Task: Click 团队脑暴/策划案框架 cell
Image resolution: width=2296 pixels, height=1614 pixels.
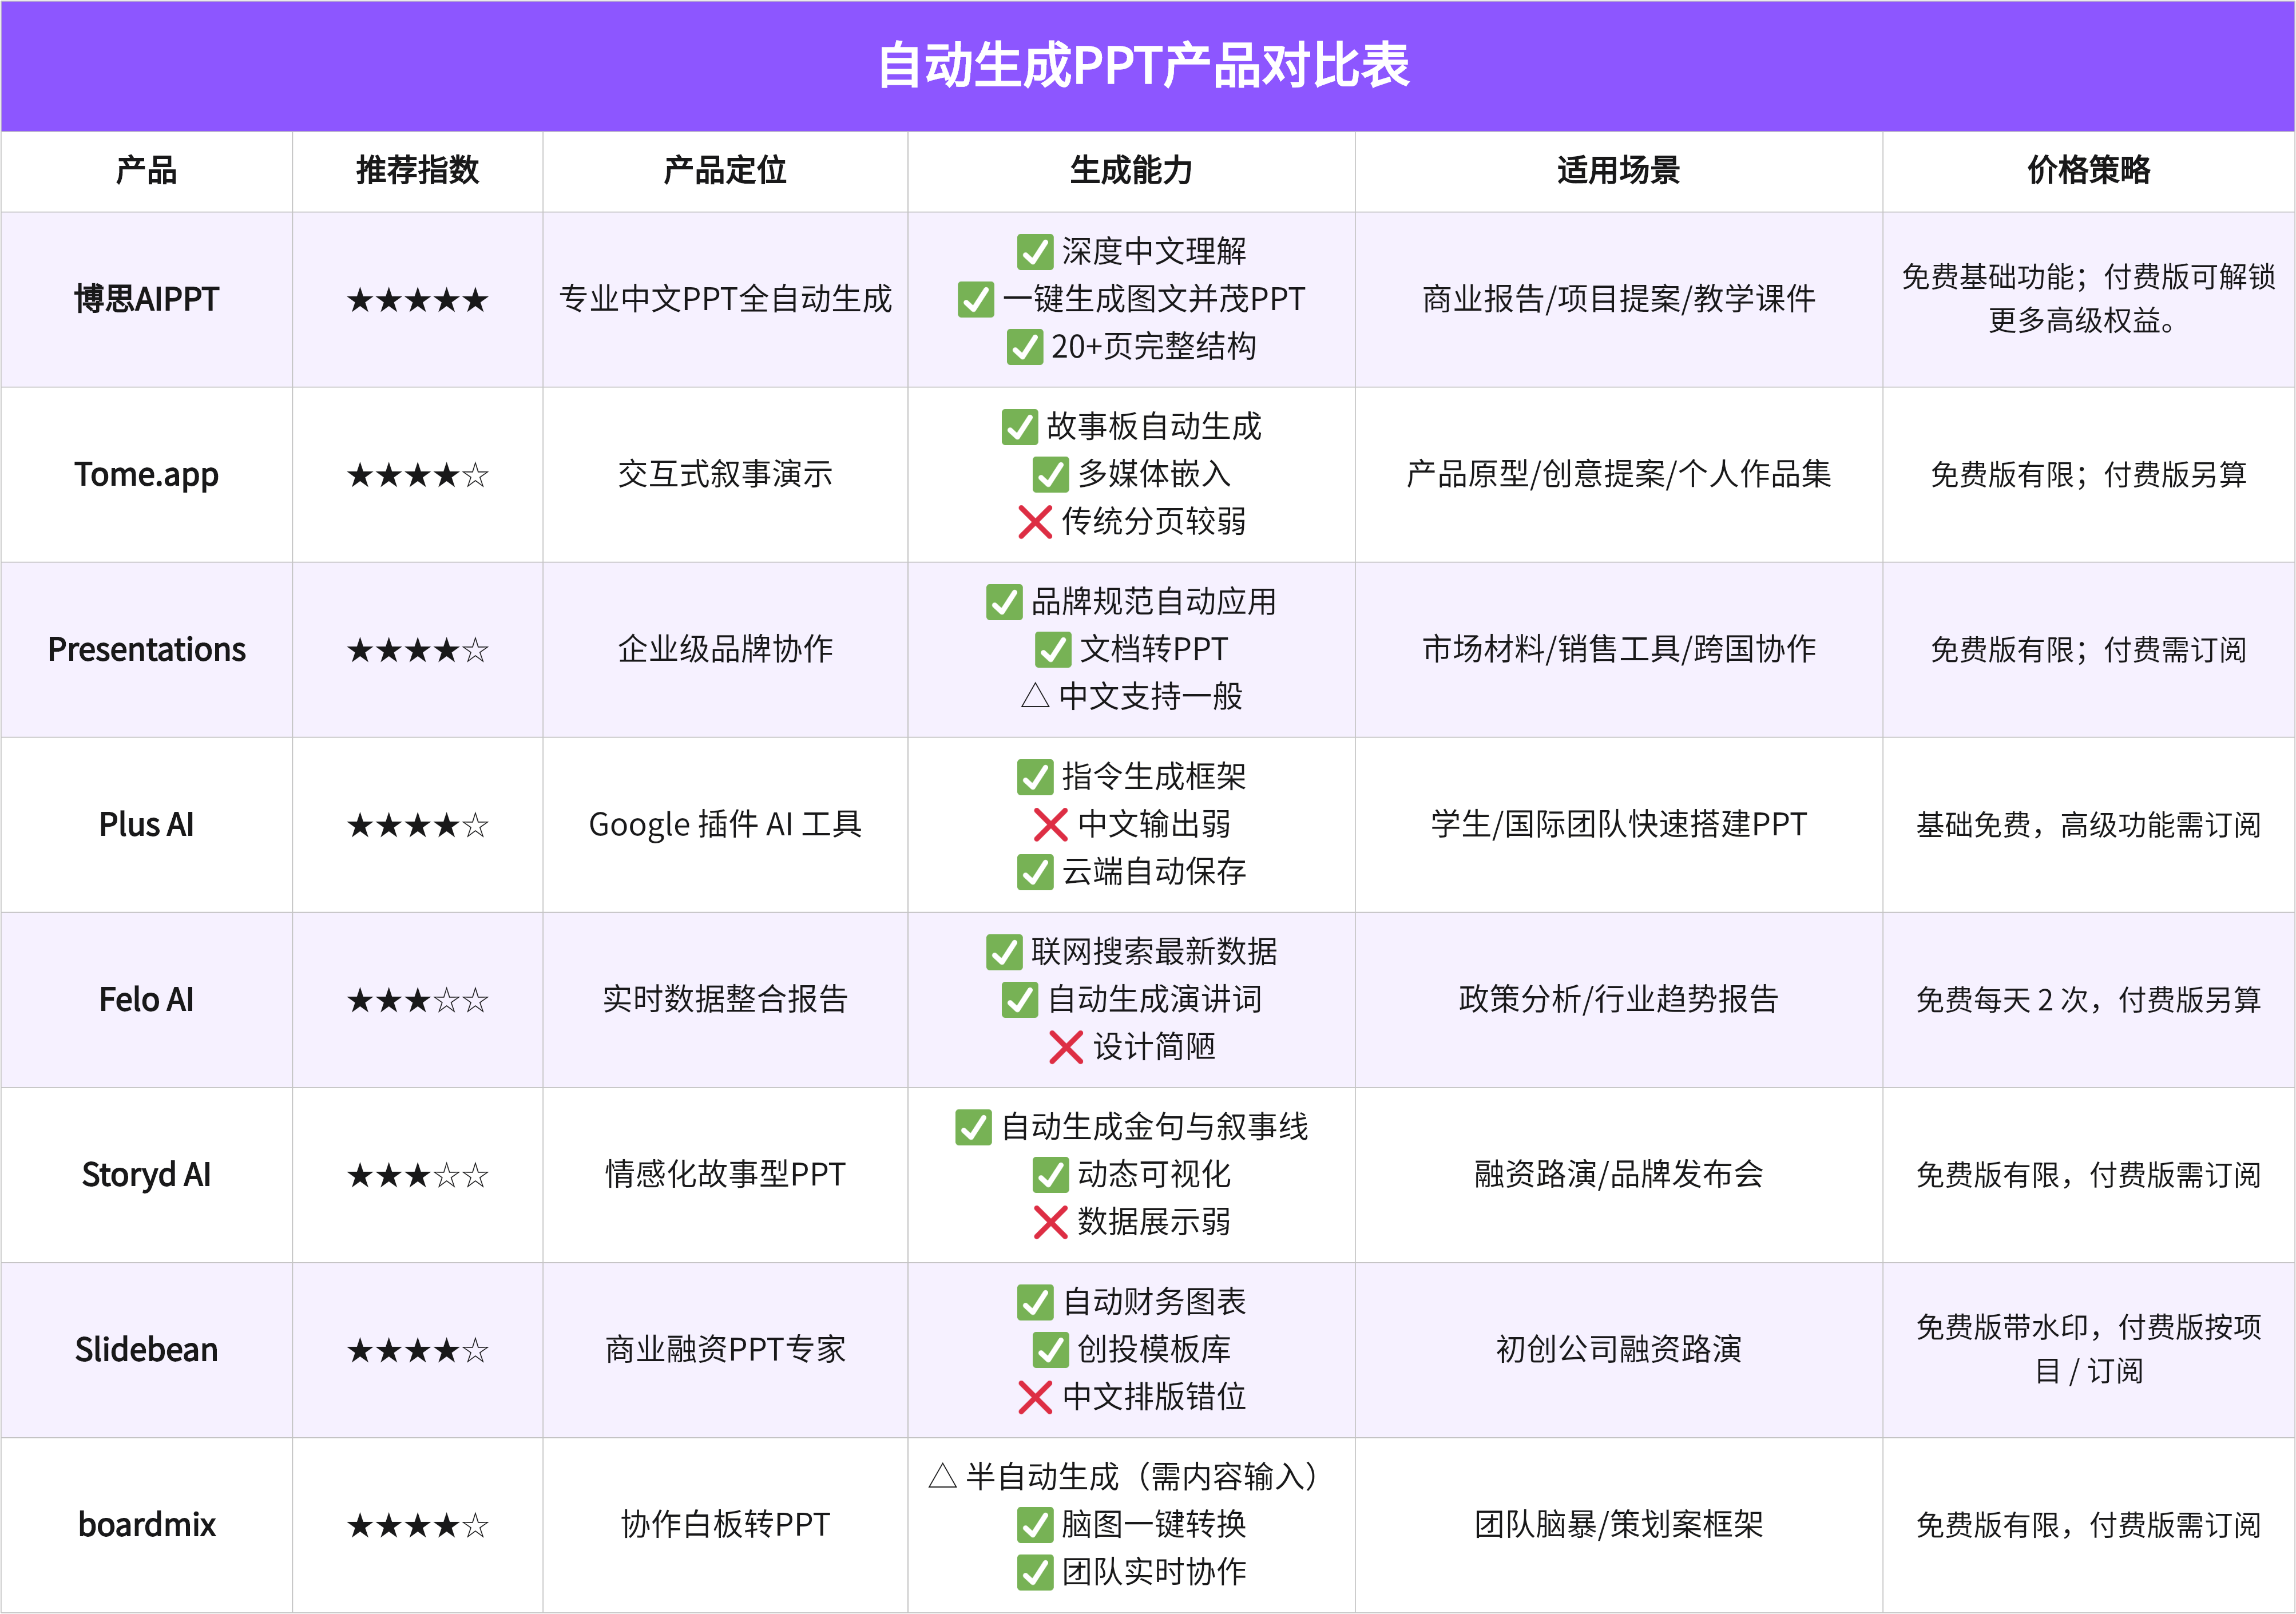Action: click(x=1619, y=1525)
